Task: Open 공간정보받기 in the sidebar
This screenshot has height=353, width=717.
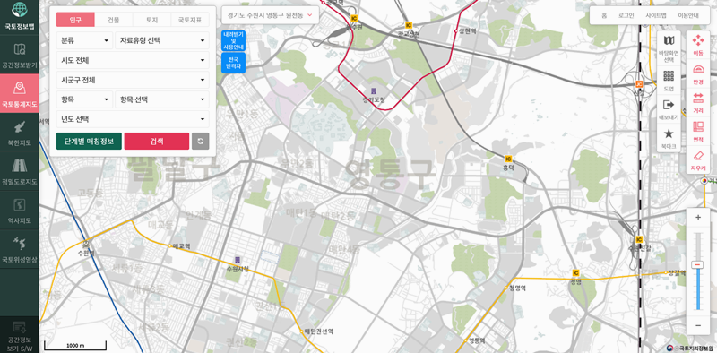Action: (x=19, y=56)
